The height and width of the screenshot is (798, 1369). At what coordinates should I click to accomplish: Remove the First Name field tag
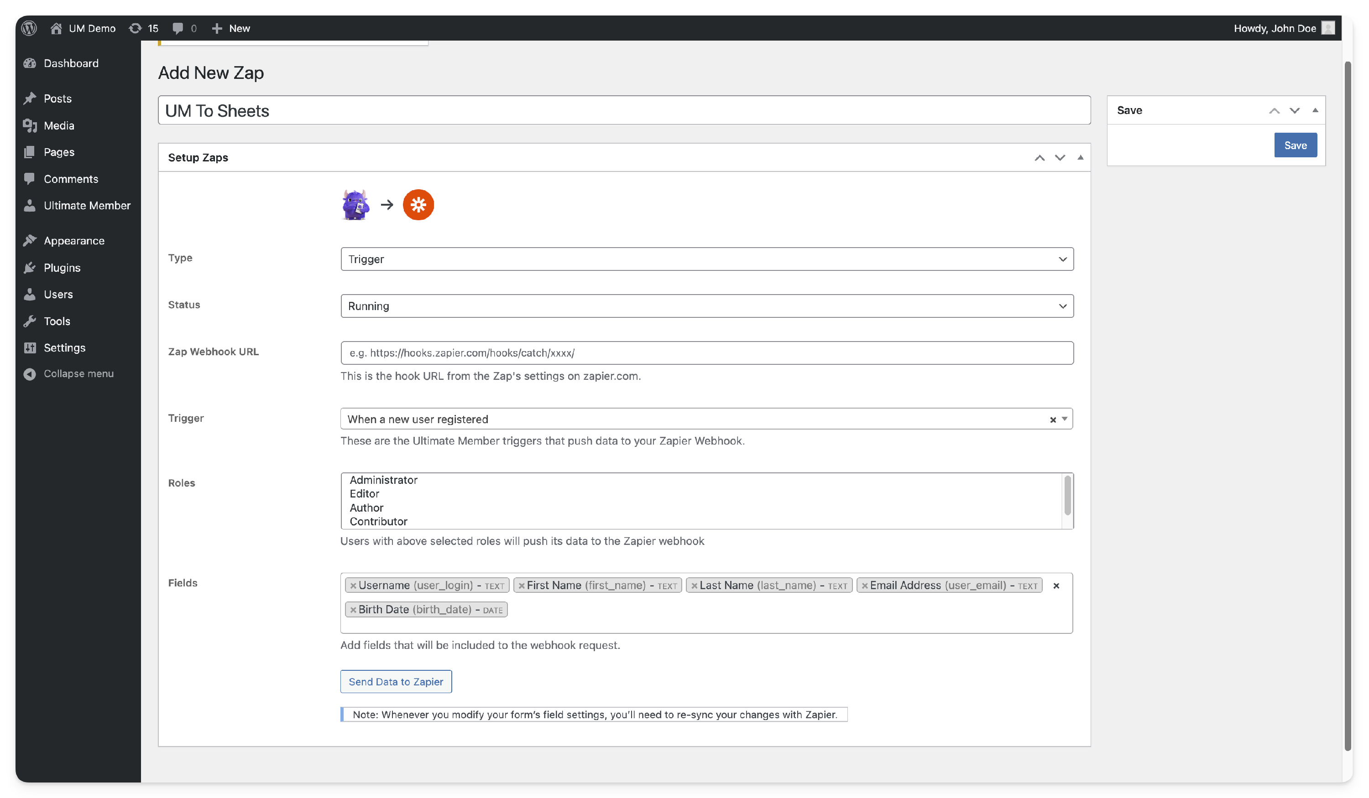tap(521, 586)
